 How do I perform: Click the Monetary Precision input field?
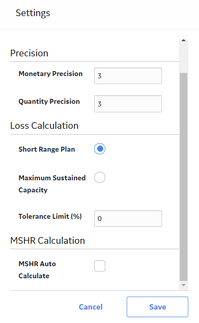[x=128, y=76]
